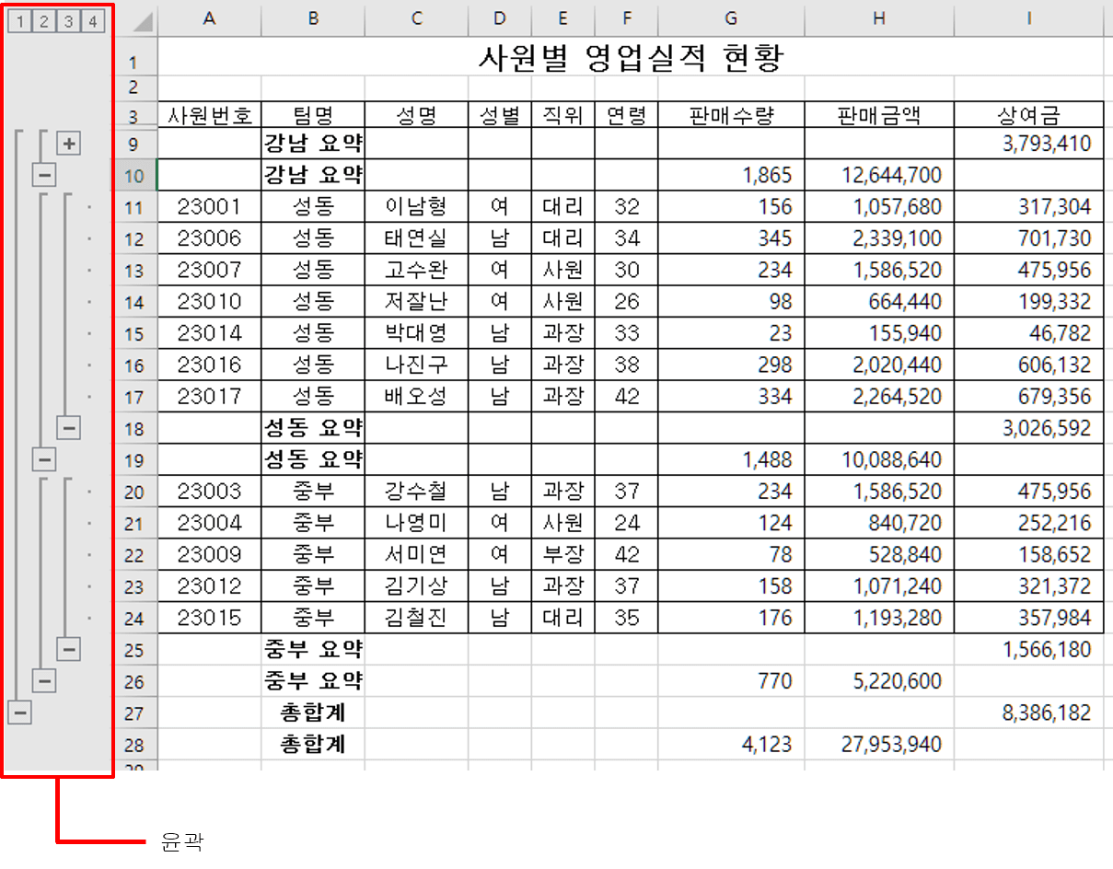Select employee number cell 23001
Viewport: 1113px width, 869px height.
(209, 207)
